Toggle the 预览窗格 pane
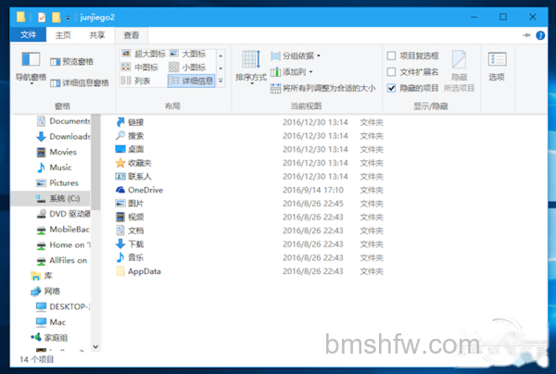The width and height of the screenshot is (556, 374). pos(72,62)
